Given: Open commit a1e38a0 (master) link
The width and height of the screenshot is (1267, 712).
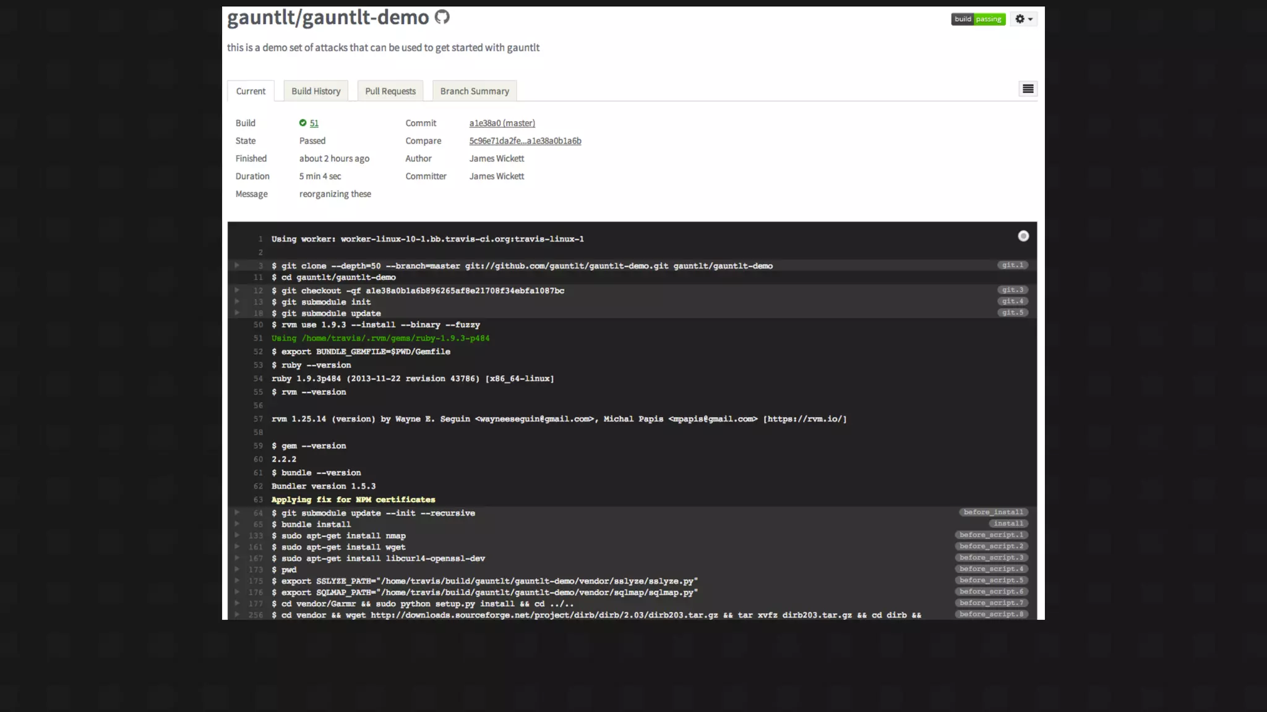Looking at the screenshot, I should pyautogui.click(x=502, y=123).
